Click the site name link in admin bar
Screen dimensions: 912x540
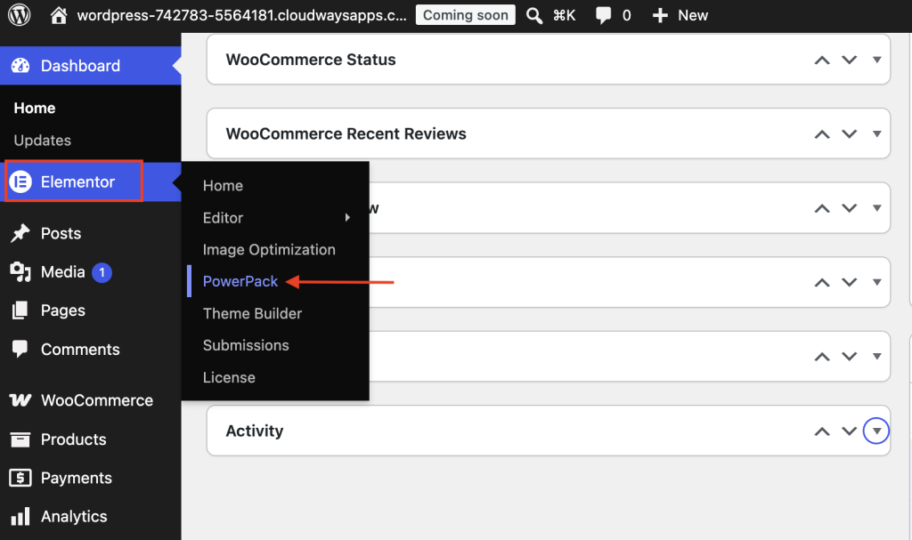point(242,16)
